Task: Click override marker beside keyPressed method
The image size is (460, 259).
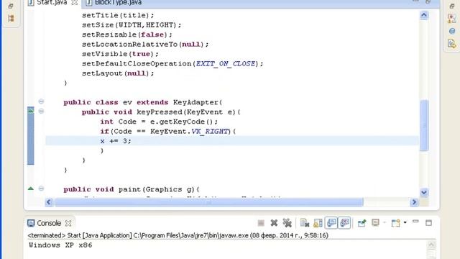Action: tap(30, 110)
